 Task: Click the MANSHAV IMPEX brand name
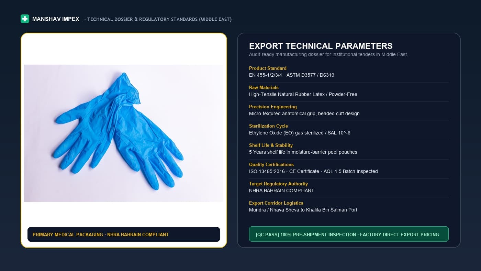click(56, 19)
